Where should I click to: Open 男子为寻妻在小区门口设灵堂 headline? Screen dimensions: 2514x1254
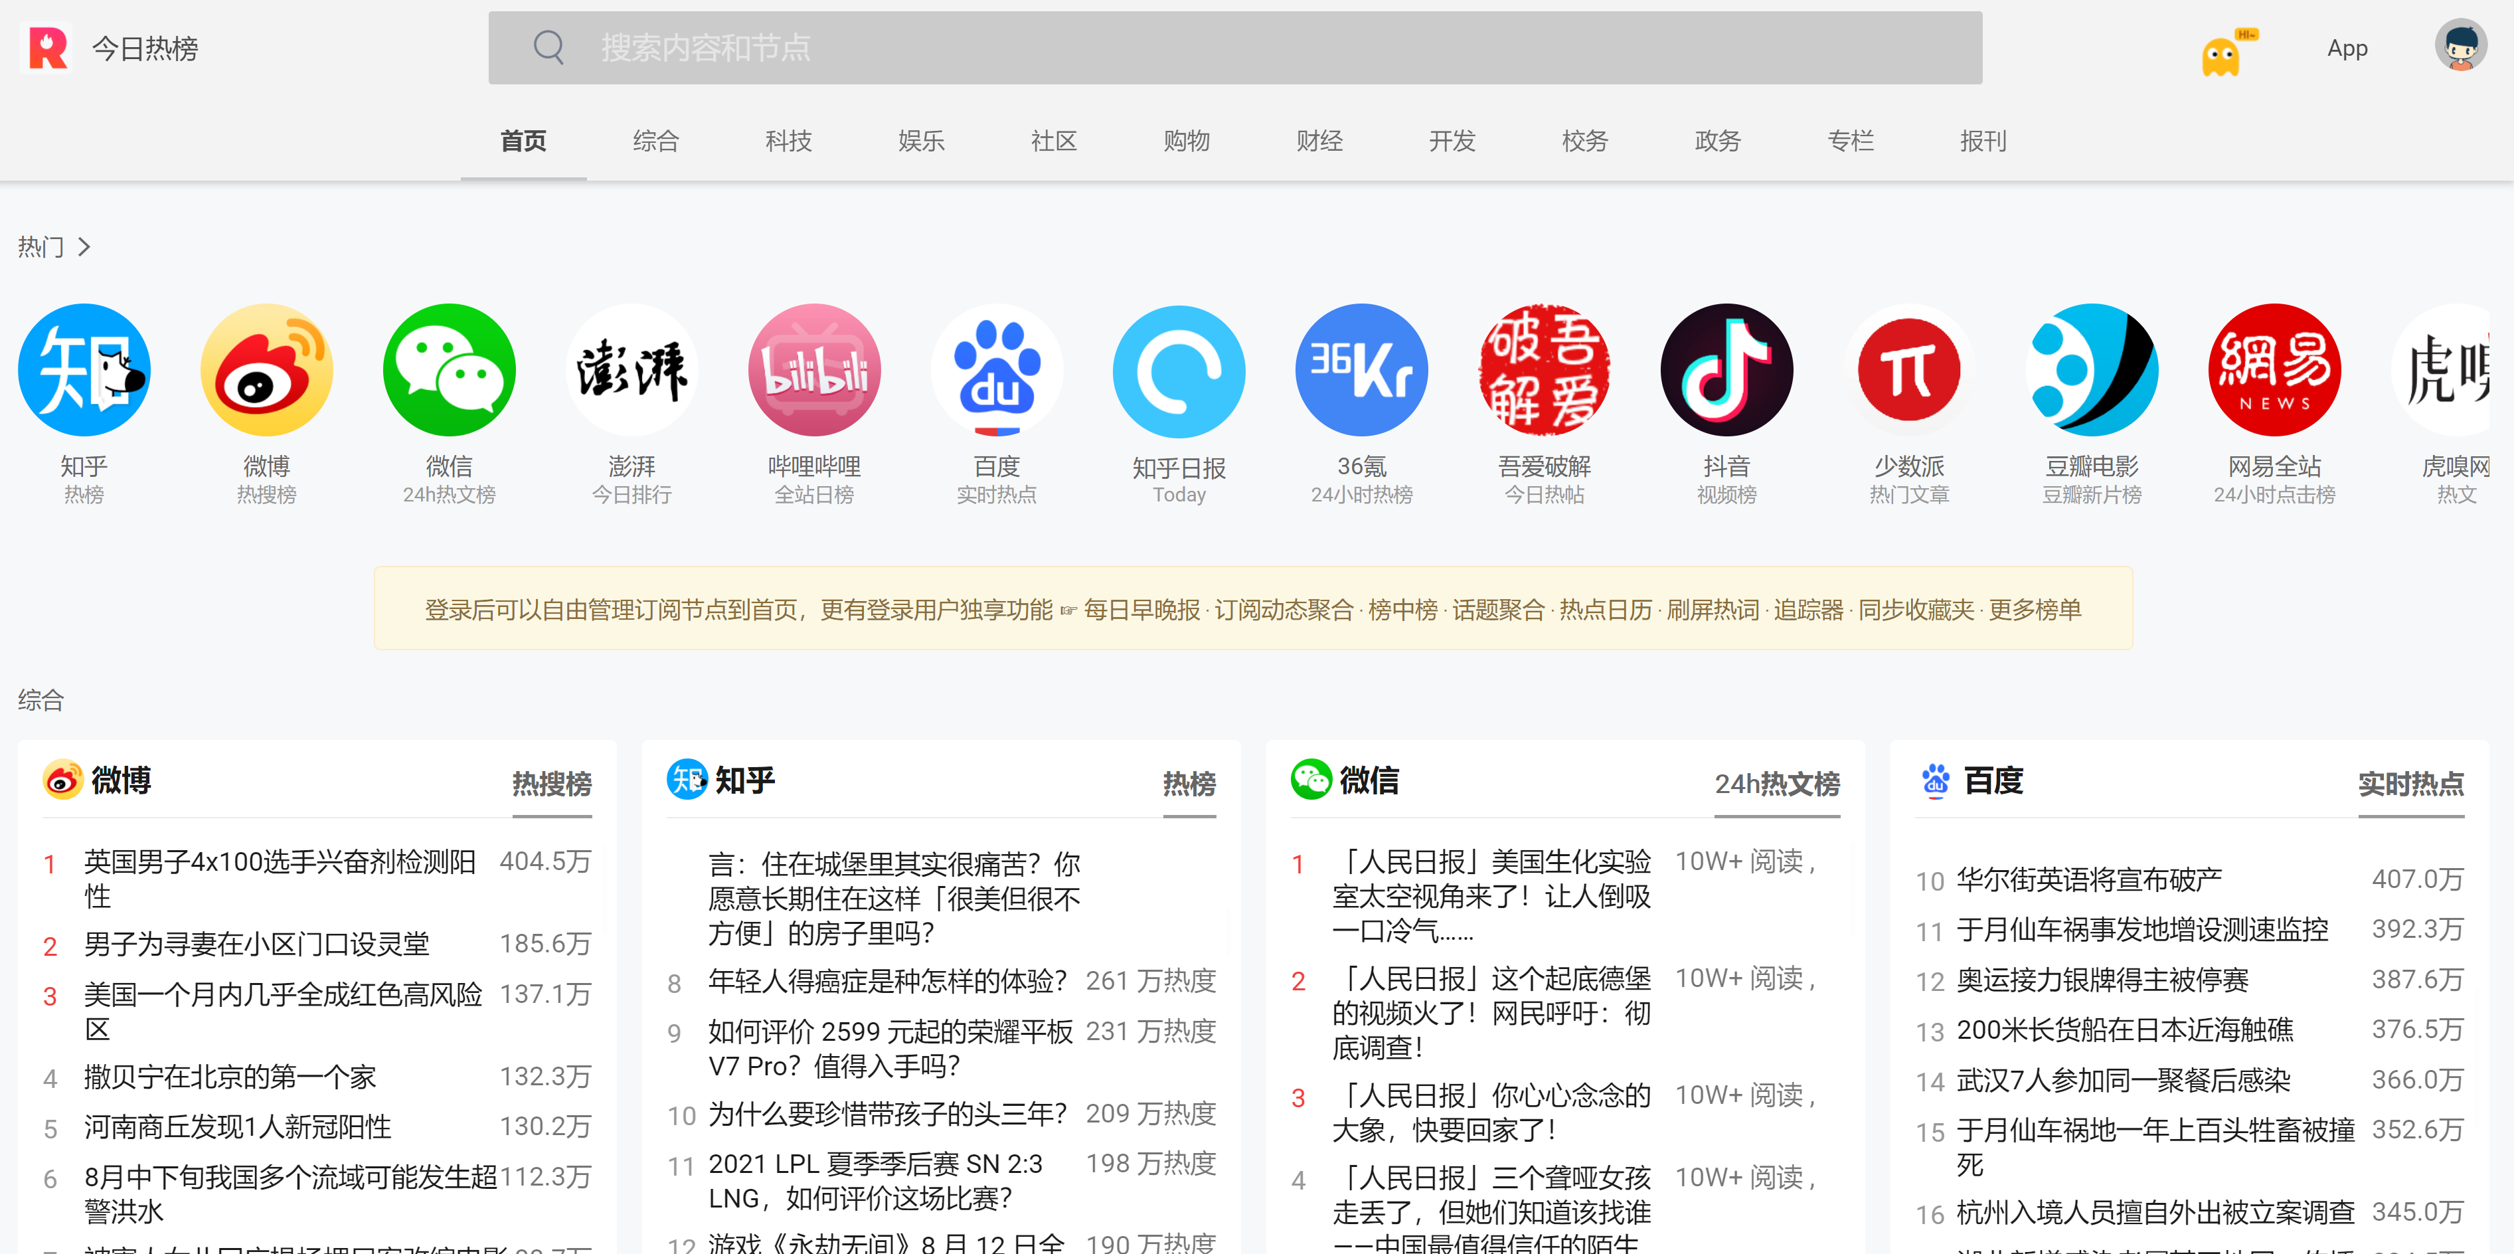click(257, 944)
